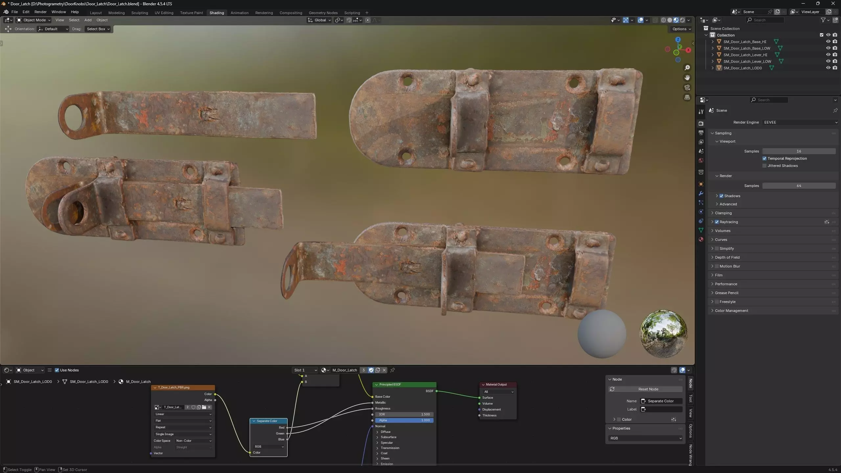841x473 pixels.
Task: Switch to the UV Editing workspace tab
Action: tap(164, 13)
